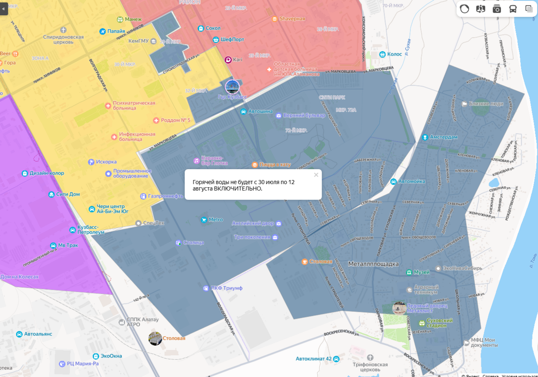This screenshot has height=377, width=538.
Task: Close the hot water info popup
Action: [316, 175]
